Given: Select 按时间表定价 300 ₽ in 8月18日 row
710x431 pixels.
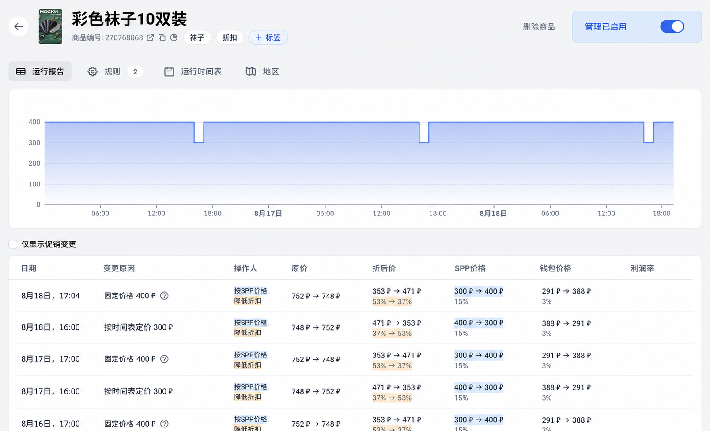Looking at the screenshot, I should 138,327.
